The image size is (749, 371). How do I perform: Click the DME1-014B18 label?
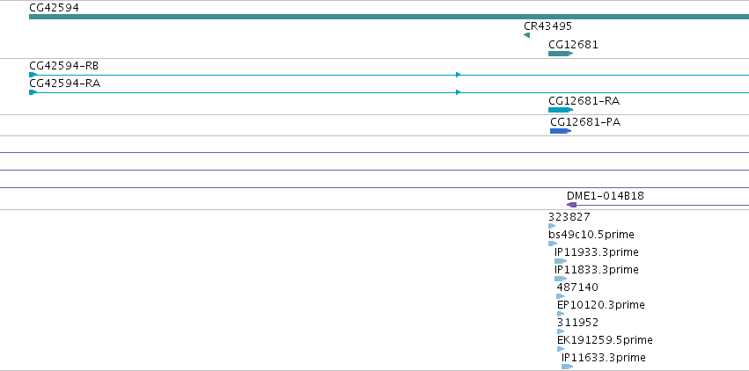pos(606,196)
